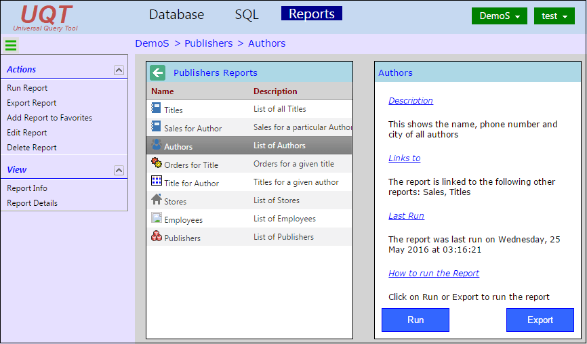The image size is (587, 344).
Task: Click the 'Publishers Reports' panel title
Action: click(x=216, y=73)
